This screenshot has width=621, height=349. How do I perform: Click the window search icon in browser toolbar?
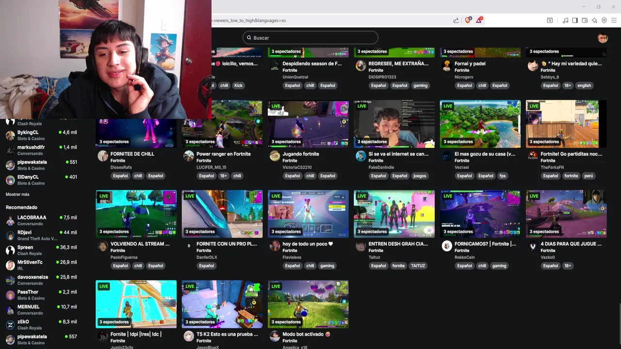(550, 20)
